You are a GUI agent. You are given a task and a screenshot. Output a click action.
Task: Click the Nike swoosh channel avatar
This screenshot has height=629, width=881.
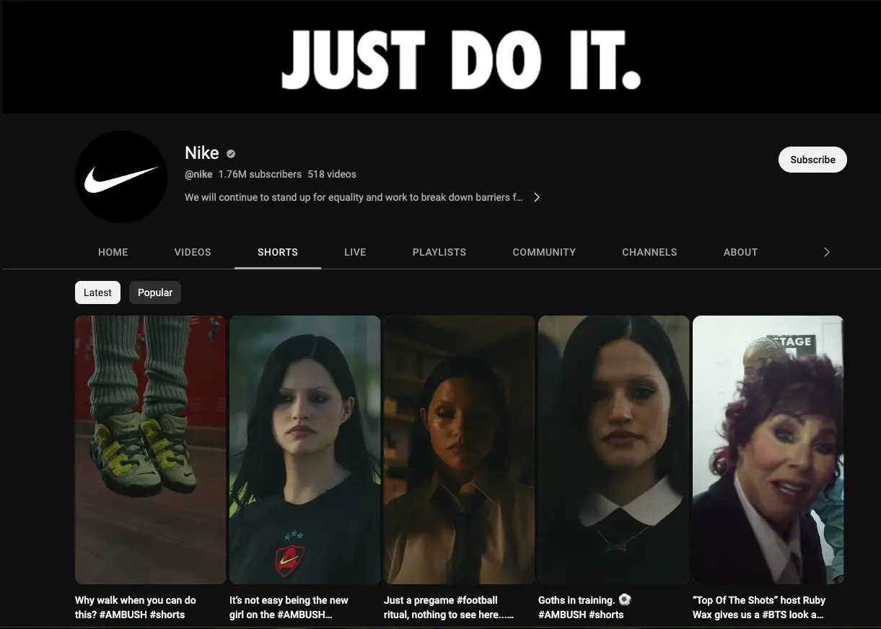coord(121,177)
